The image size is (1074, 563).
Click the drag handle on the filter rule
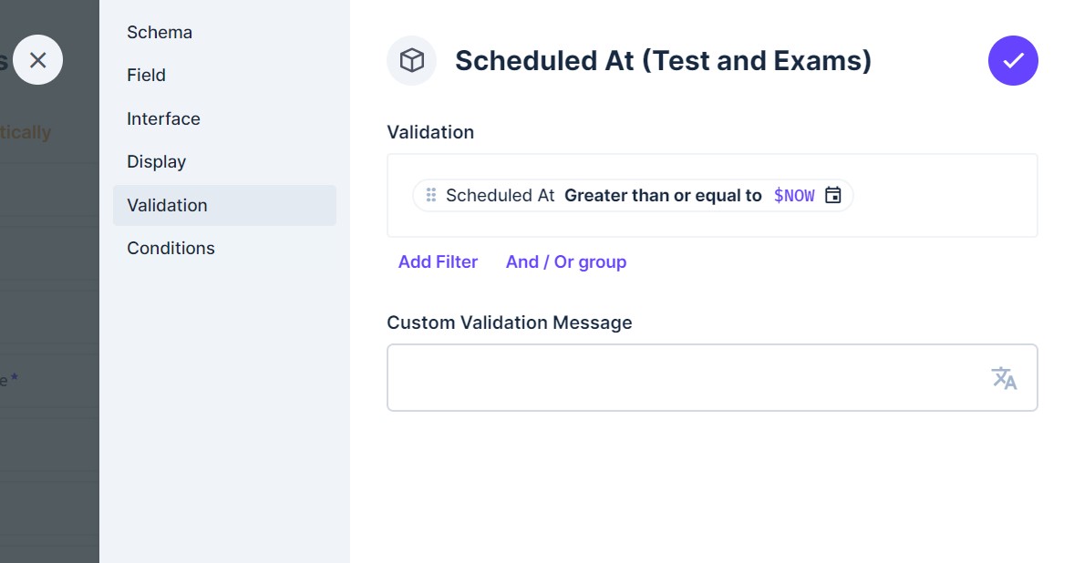[x=431, y=195]
